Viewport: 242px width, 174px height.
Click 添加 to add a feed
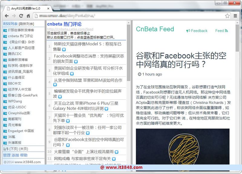tap(15, 155)
